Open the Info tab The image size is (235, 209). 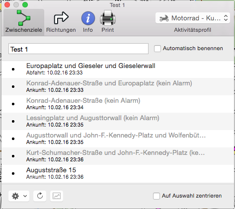pyautogui.click(x=88, y=22)
